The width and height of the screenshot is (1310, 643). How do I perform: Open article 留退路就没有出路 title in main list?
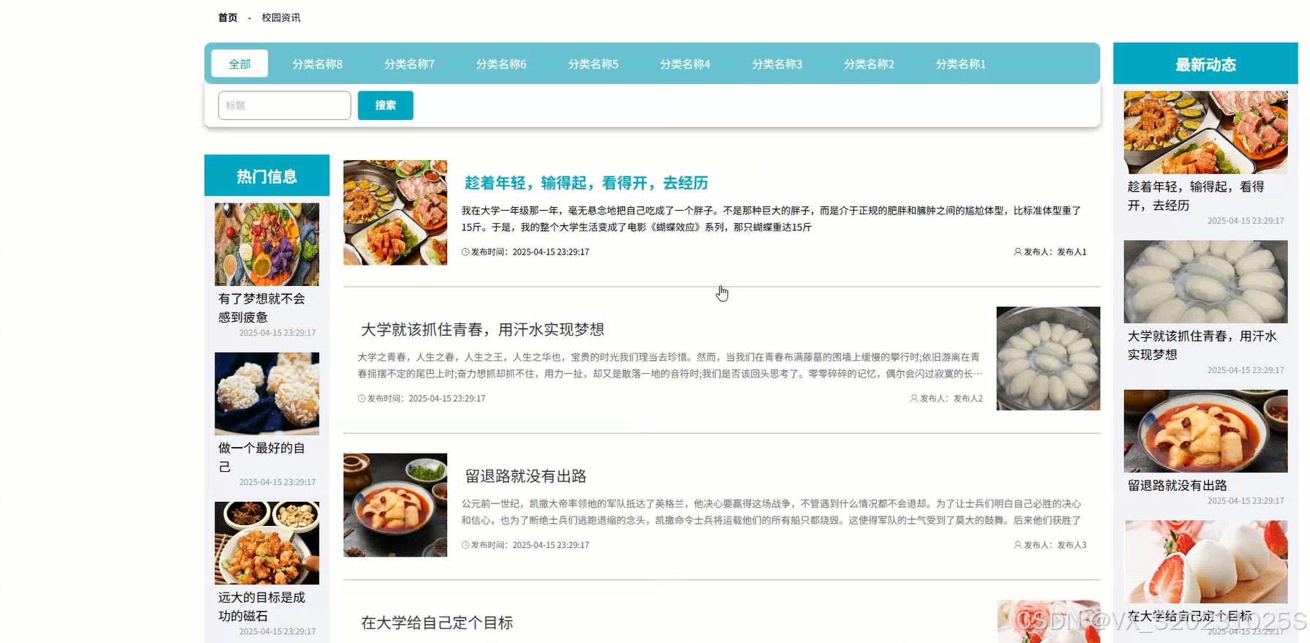(x=526, y=476)
